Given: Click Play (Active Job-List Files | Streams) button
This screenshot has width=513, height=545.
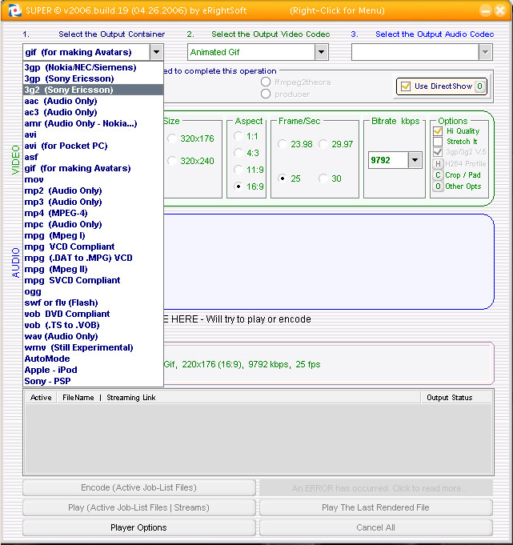Looking at the screenshot, I should click(x=139, y=508).
